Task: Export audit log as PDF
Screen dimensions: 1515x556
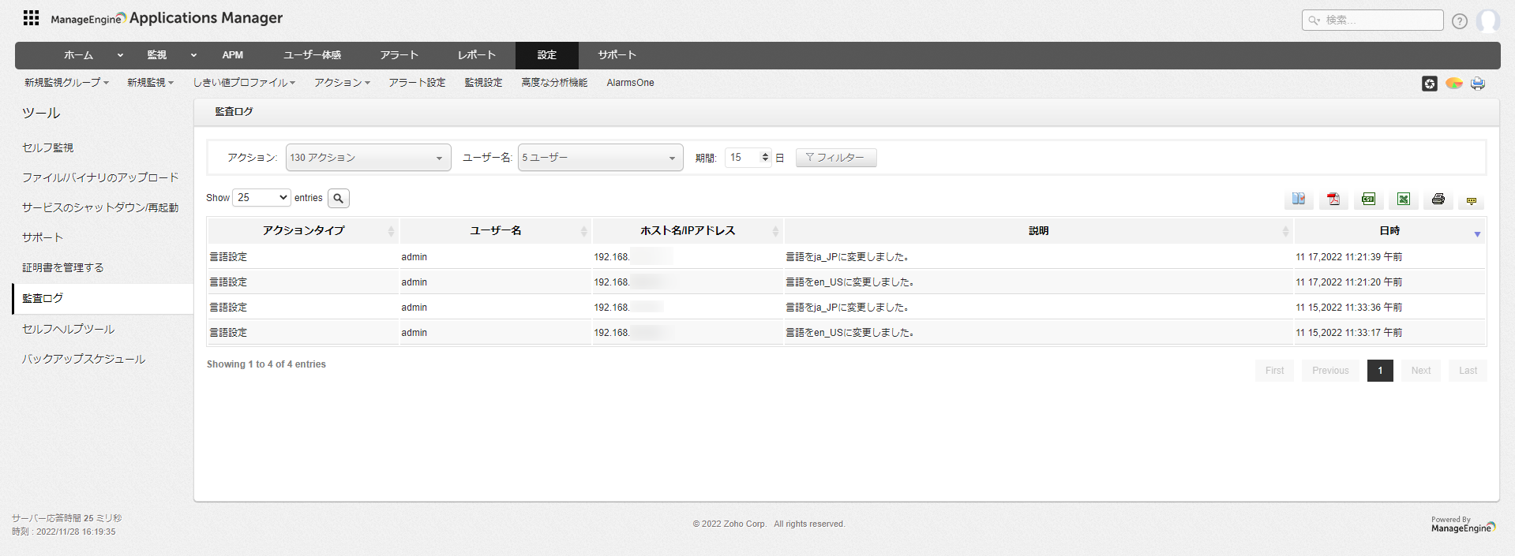Action: click(1333, 199)
